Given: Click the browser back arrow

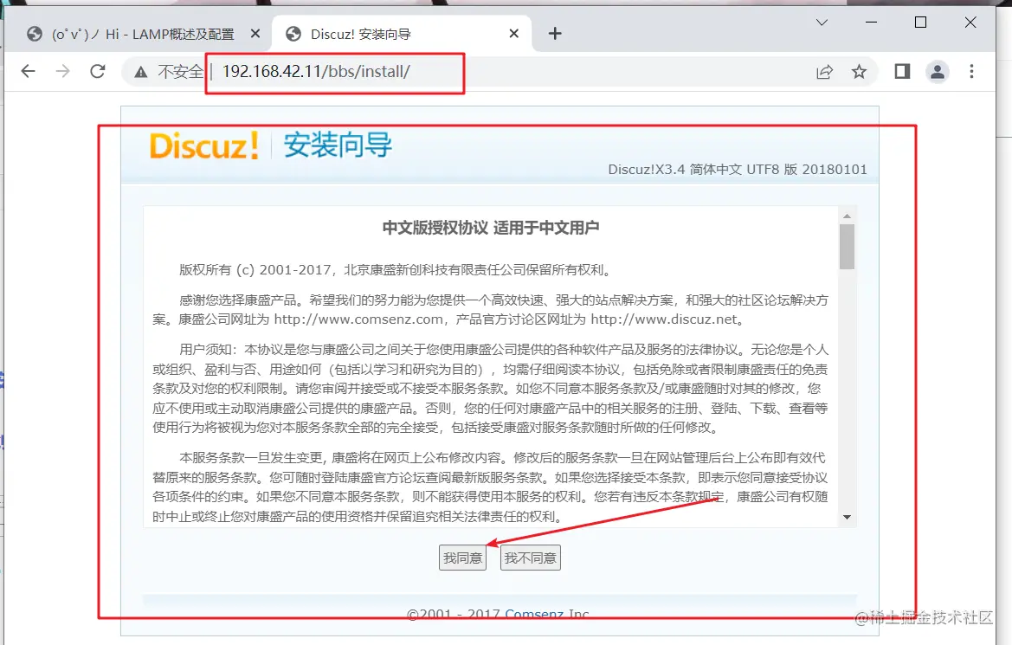Looking at the screenshot, I should tap(28, 71).
